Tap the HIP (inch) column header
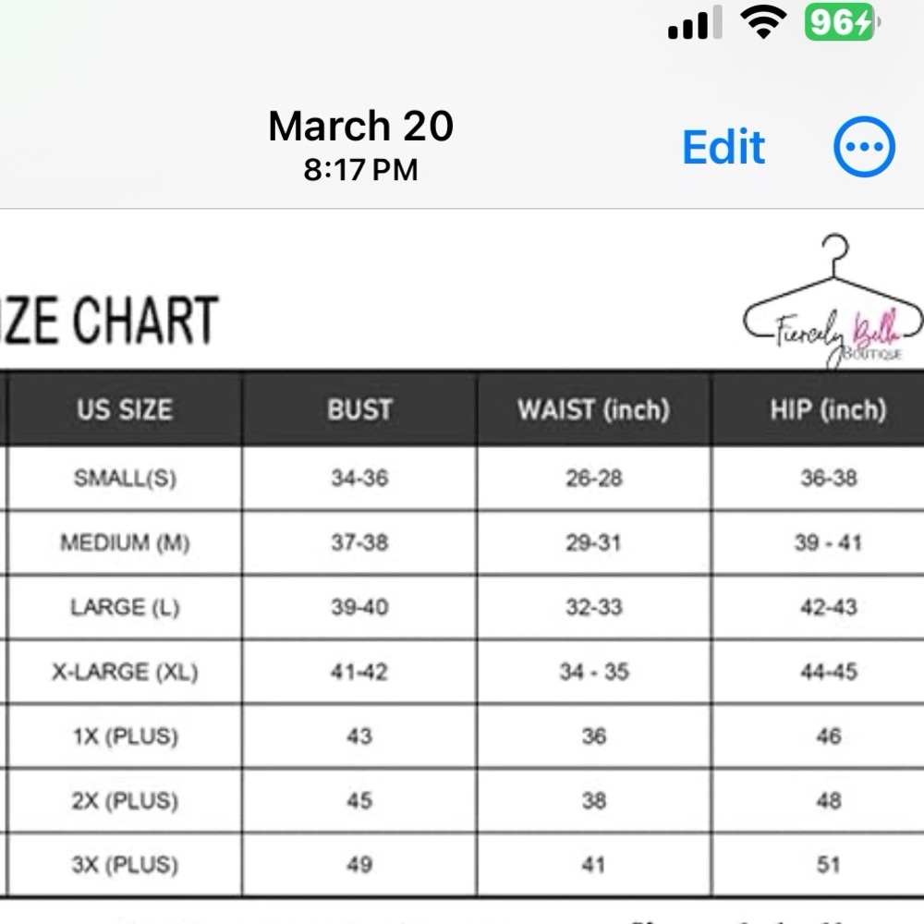The height and width of the screenshot is (924, 924). pyautogui.click(x=829, y=409)
